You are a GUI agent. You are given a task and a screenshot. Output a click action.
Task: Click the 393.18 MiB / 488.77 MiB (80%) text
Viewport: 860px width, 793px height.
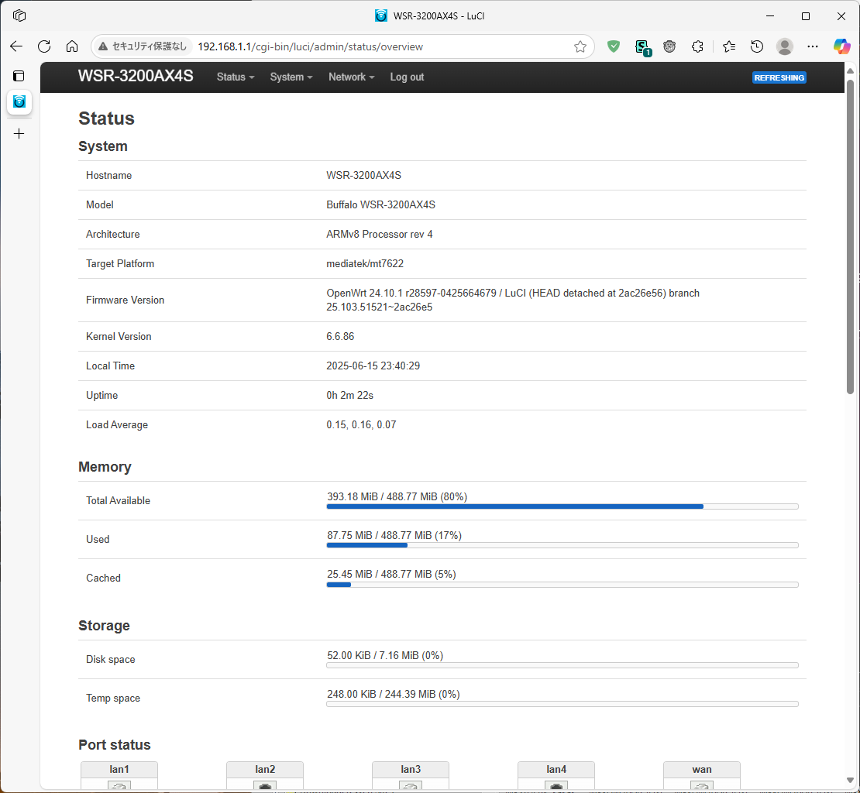[397, 496]
